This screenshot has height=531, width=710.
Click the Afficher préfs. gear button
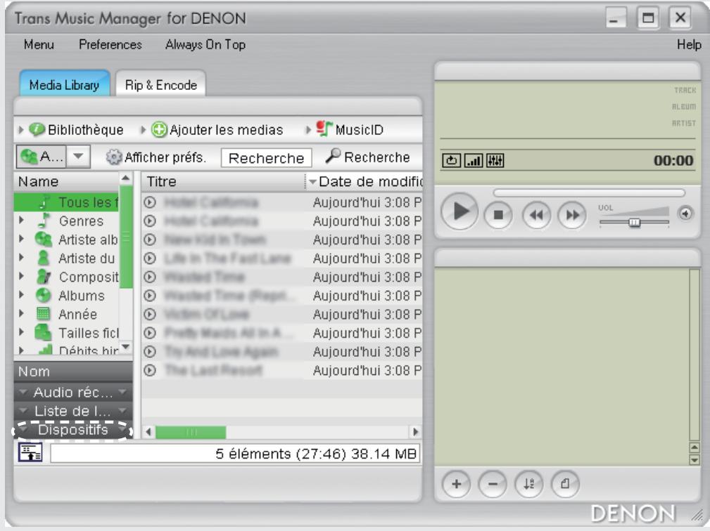(156, 157)
